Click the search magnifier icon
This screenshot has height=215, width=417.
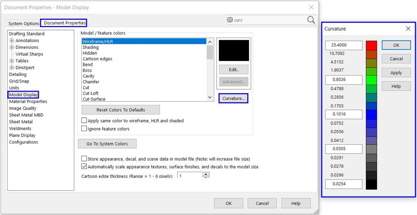[x=311, y=20]
